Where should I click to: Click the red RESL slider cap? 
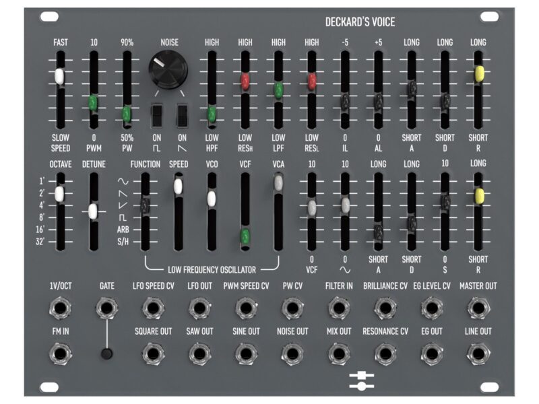pyautogui.click(x=312, y=81)
